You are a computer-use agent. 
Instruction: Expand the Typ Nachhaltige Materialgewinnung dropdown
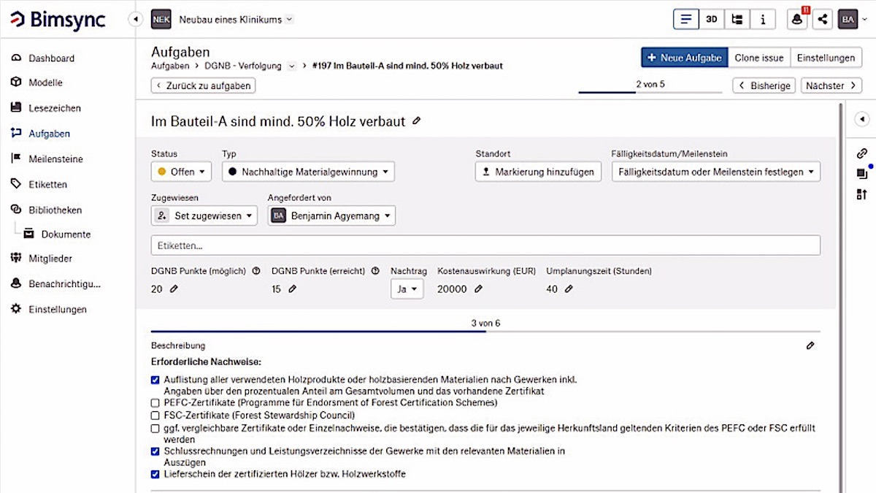(308, 172)
